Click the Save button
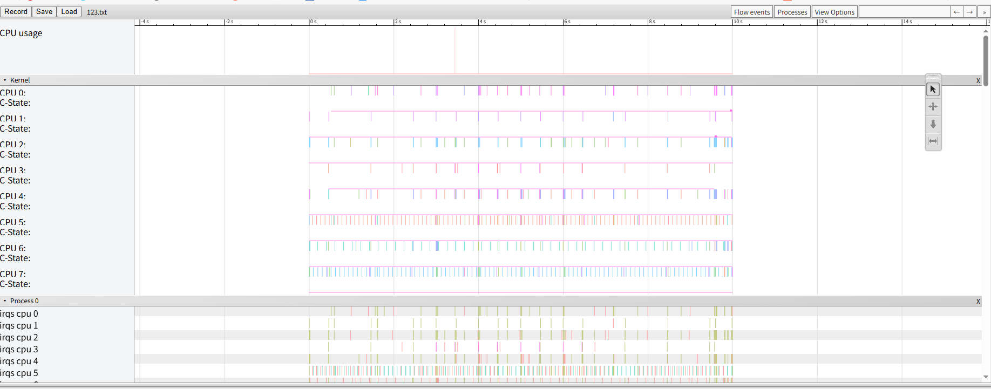 (44, 11)
